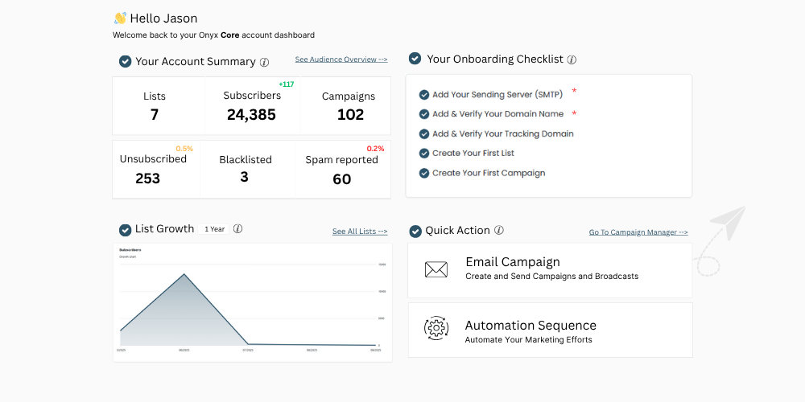Toggle the Create Your First List checkmark

[x=424, y=154]
